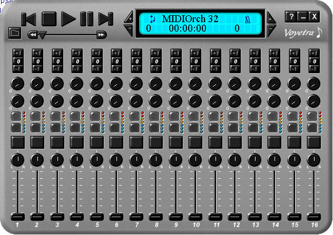Toggle the lower small gray button on channel 7
Screen dimensions: 333x235
pos(134,128)
